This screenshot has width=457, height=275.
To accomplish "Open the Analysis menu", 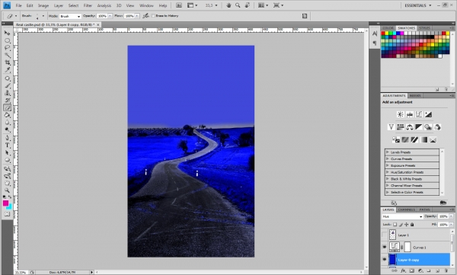I will point(104,5).
